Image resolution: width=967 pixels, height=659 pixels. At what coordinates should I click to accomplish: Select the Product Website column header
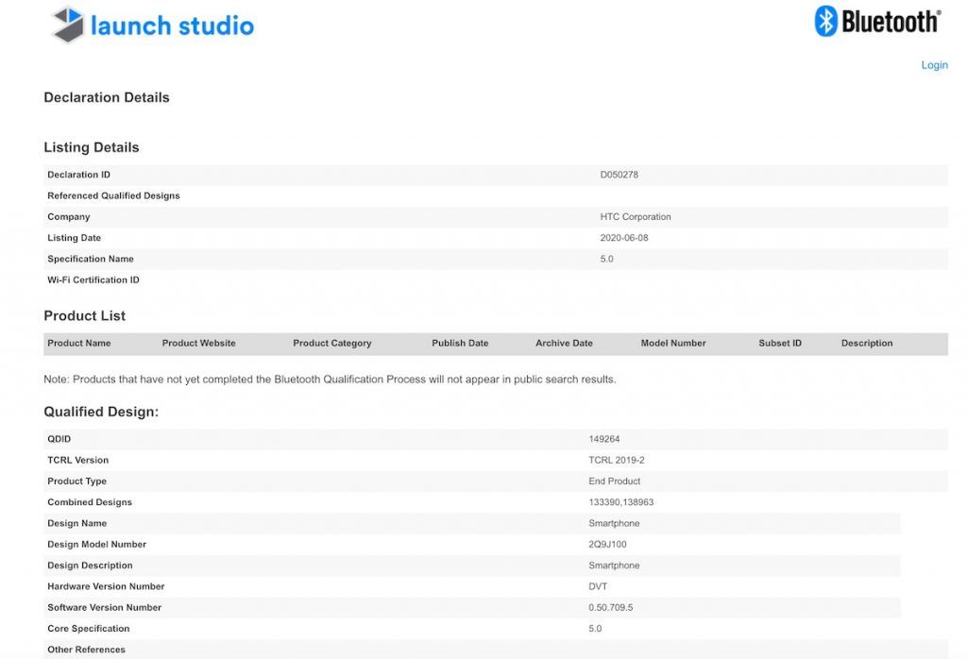coord(198,344)
